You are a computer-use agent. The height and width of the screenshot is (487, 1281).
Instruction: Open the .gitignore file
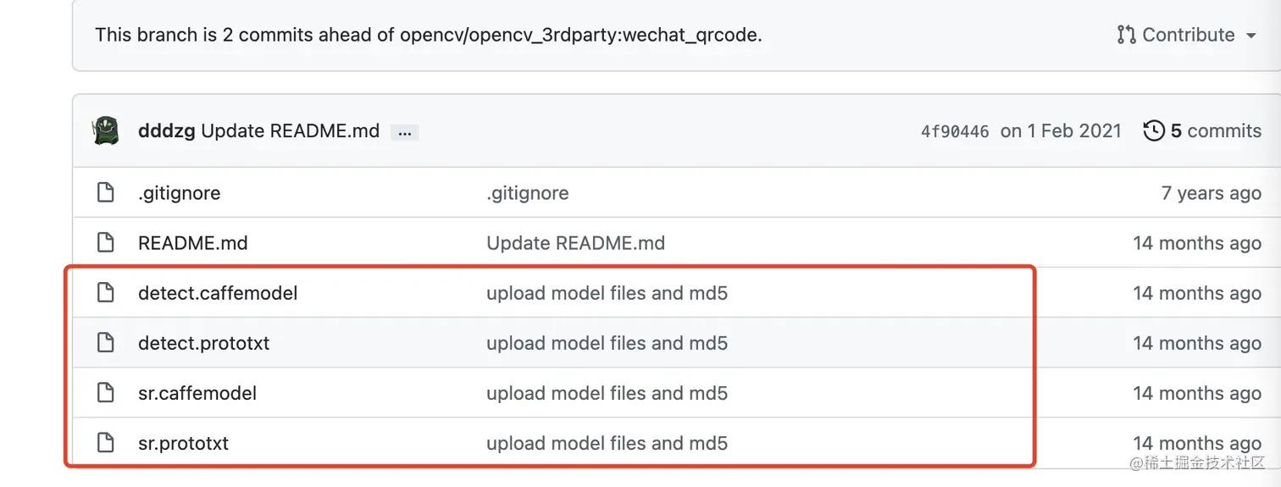[179, 193]
